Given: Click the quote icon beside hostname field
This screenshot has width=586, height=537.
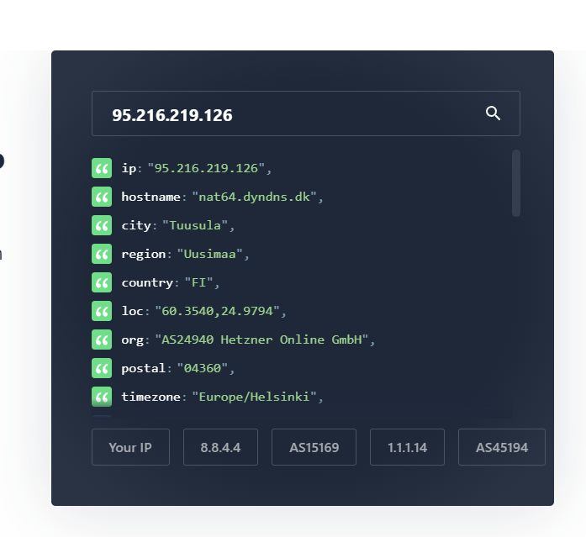Looking at the screenshot, I should [102, 197].
